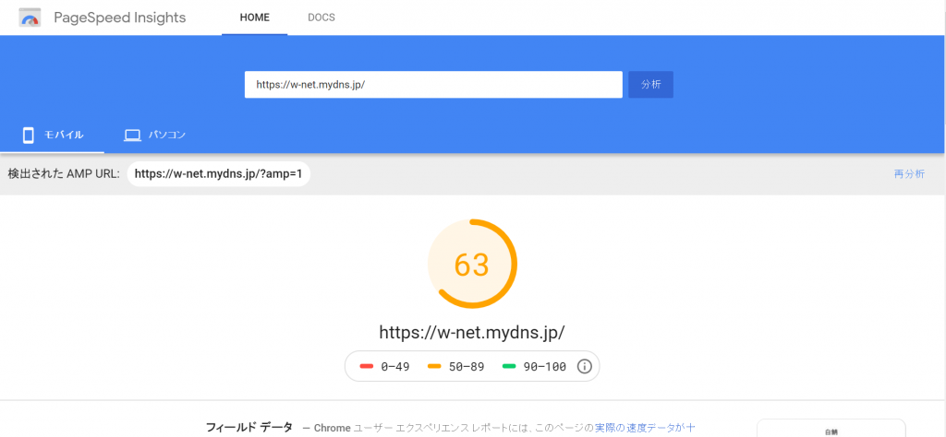Image resolution: width=946 pixels, height=437 pixels.
Task: Click the 検出された AMP URL label
Action: click(x=64, y=174)
